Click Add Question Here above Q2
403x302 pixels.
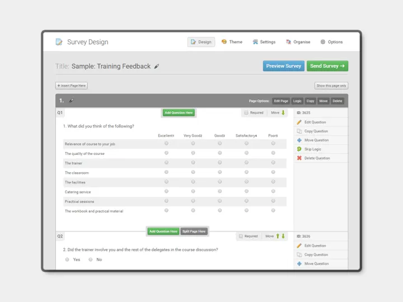click(163, 232)
